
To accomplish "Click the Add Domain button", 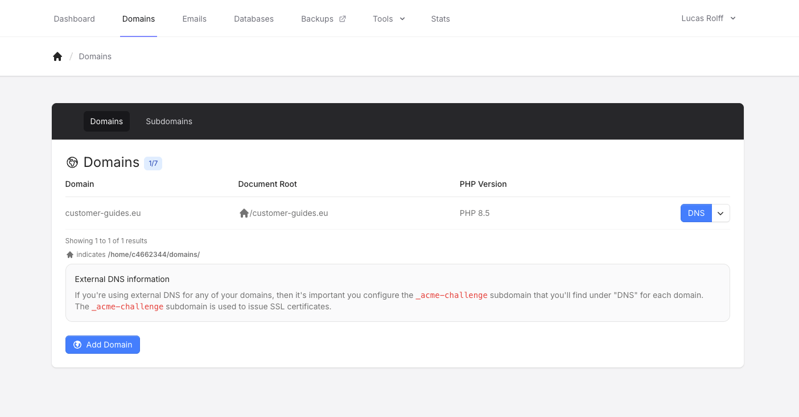I will [102, 345].
